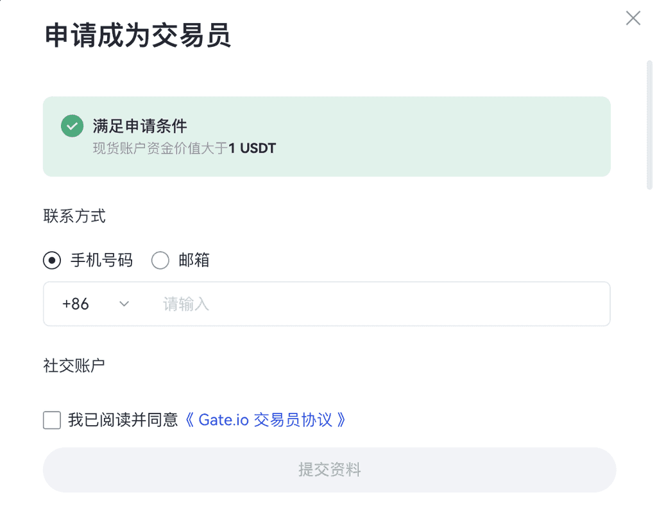Click the 联系方式 section label
Viewport: 657px width, 515px height.
[74, 216]
